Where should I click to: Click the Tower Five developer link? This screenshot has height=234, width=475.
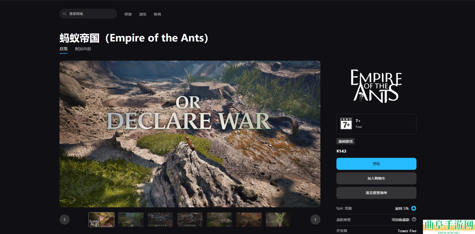407,231
